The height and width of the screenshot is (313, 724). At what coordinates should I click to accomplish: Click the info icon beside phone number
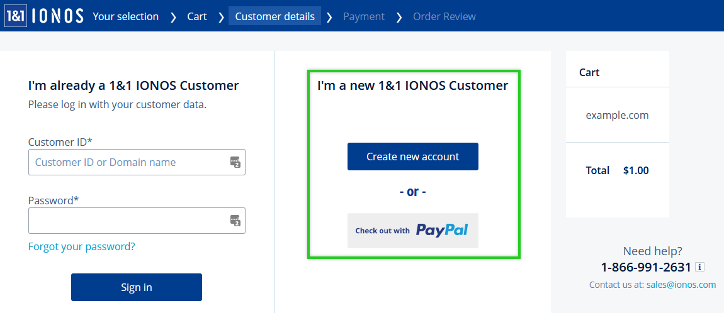699,267
